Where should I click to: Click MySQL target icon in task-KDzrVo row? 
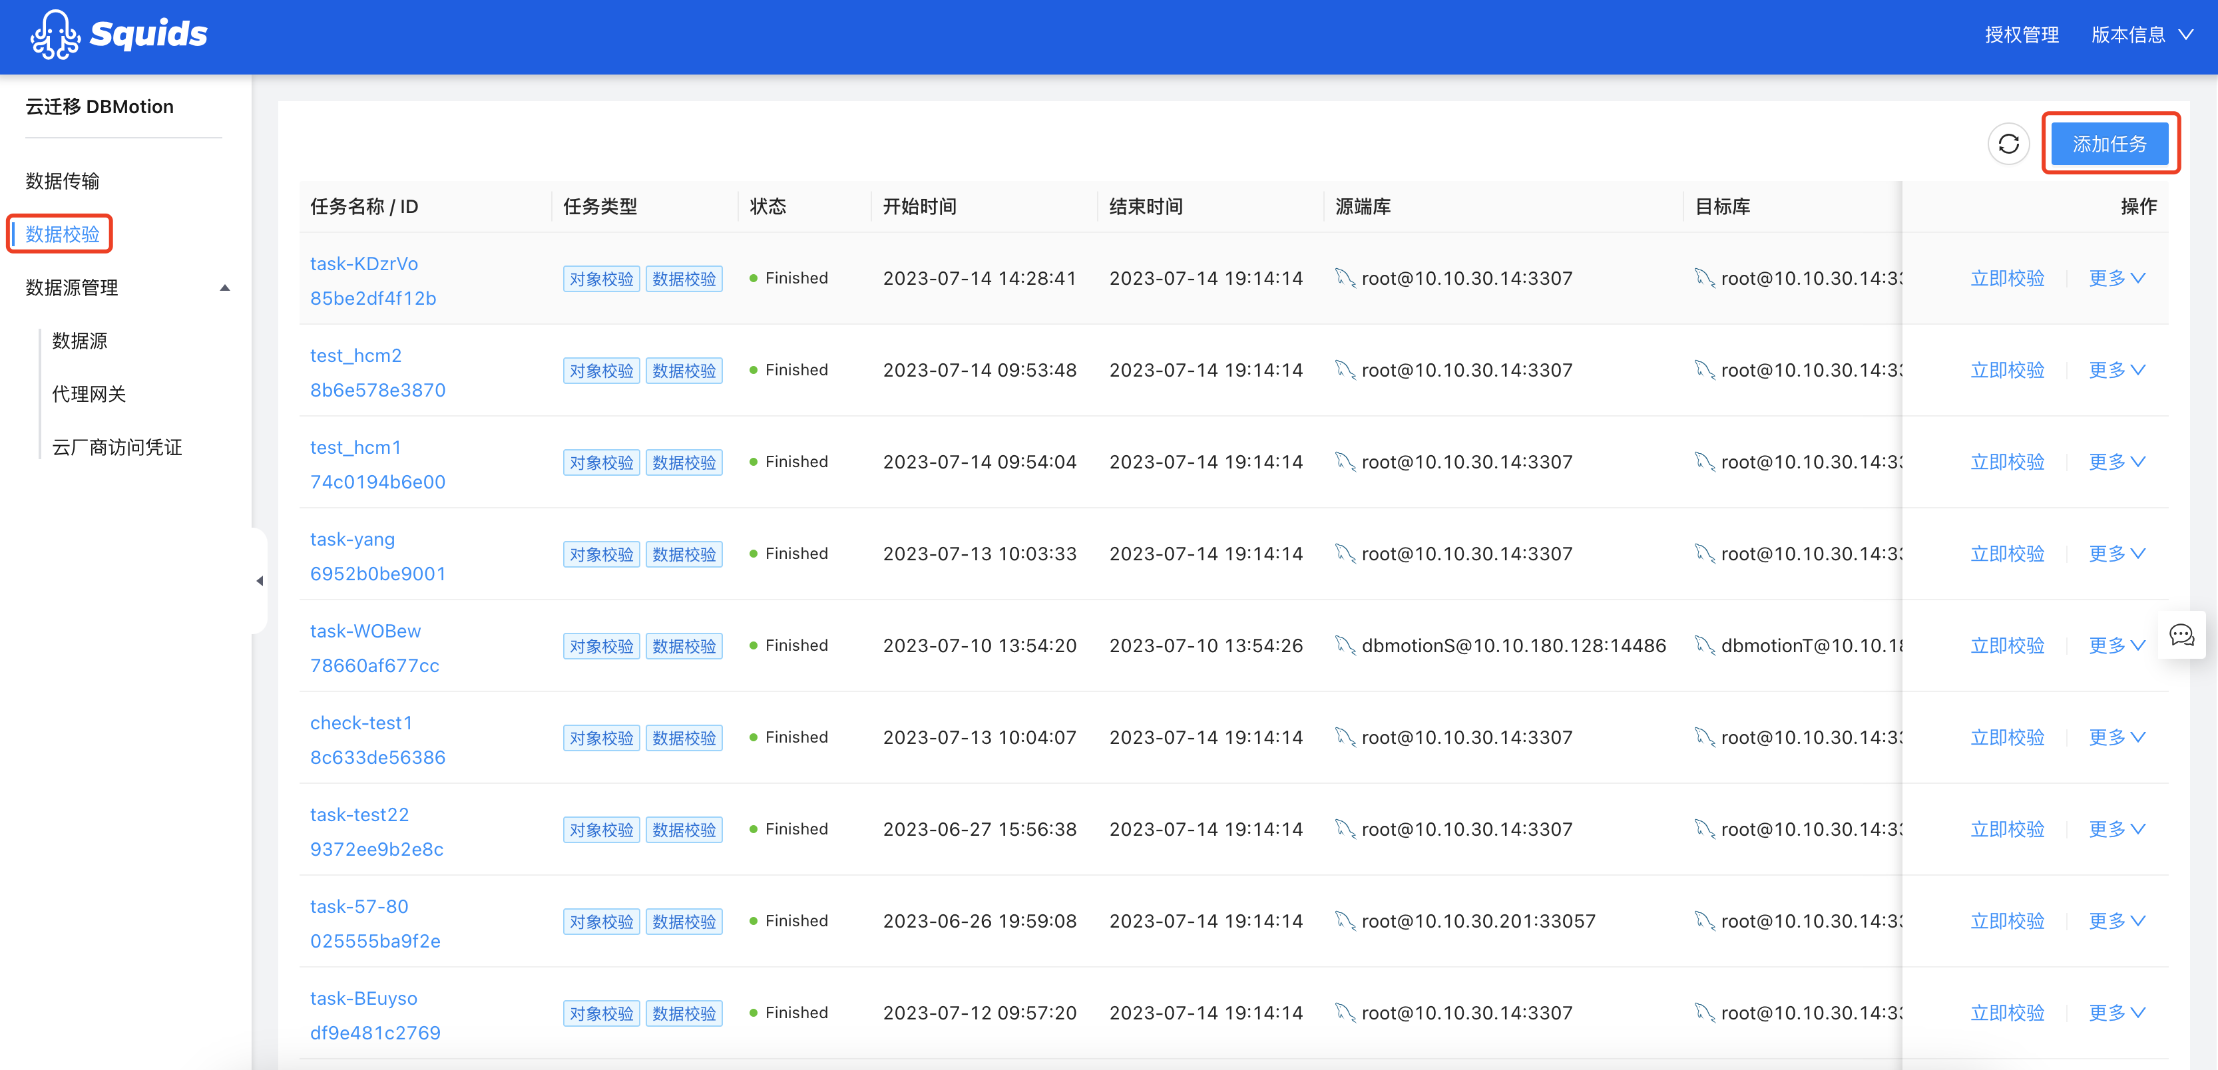1705,278
